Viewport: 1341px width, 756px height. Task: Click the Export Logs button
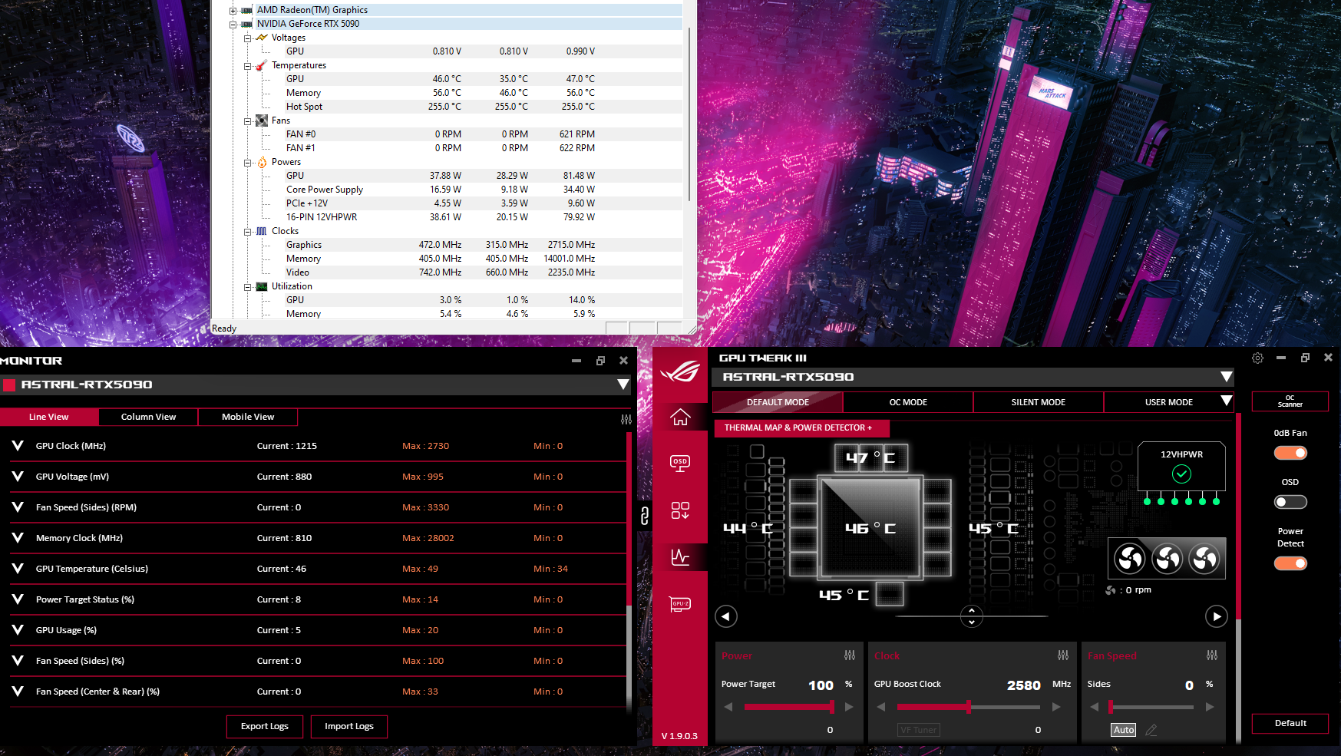click(265, 726)
